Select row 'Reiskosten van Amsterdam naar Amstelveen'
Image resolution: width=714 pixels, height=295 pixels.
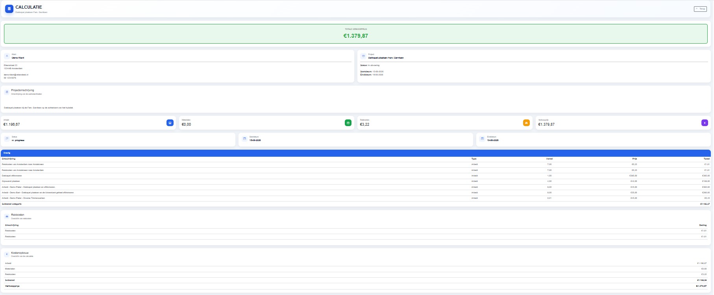click(x=356, y=164)
